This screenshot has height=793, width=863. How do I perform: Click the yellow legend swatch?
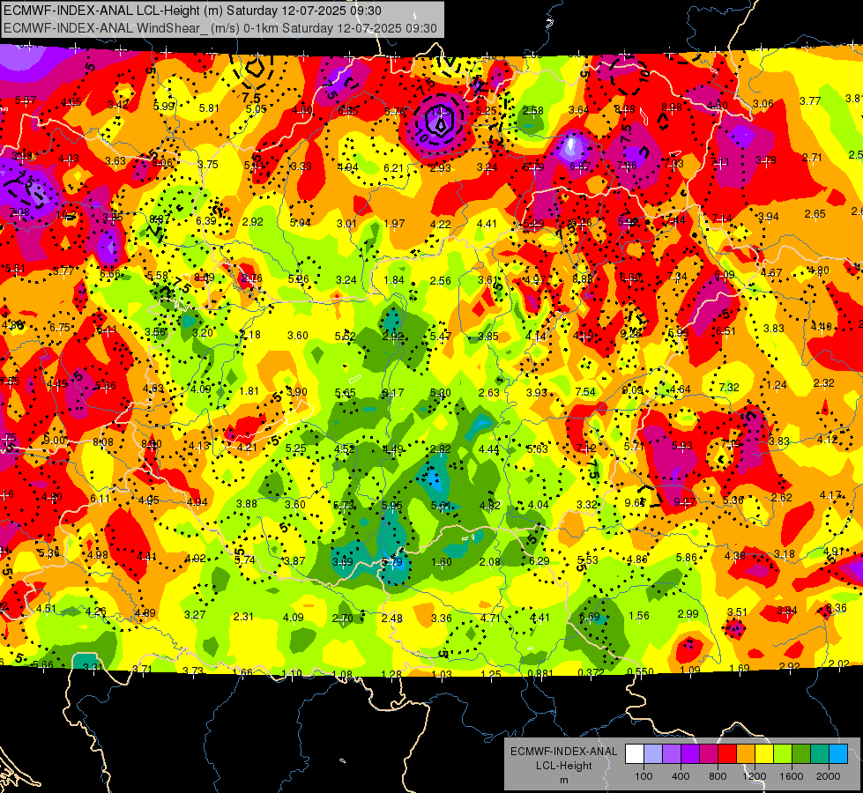tap(764, 754)
